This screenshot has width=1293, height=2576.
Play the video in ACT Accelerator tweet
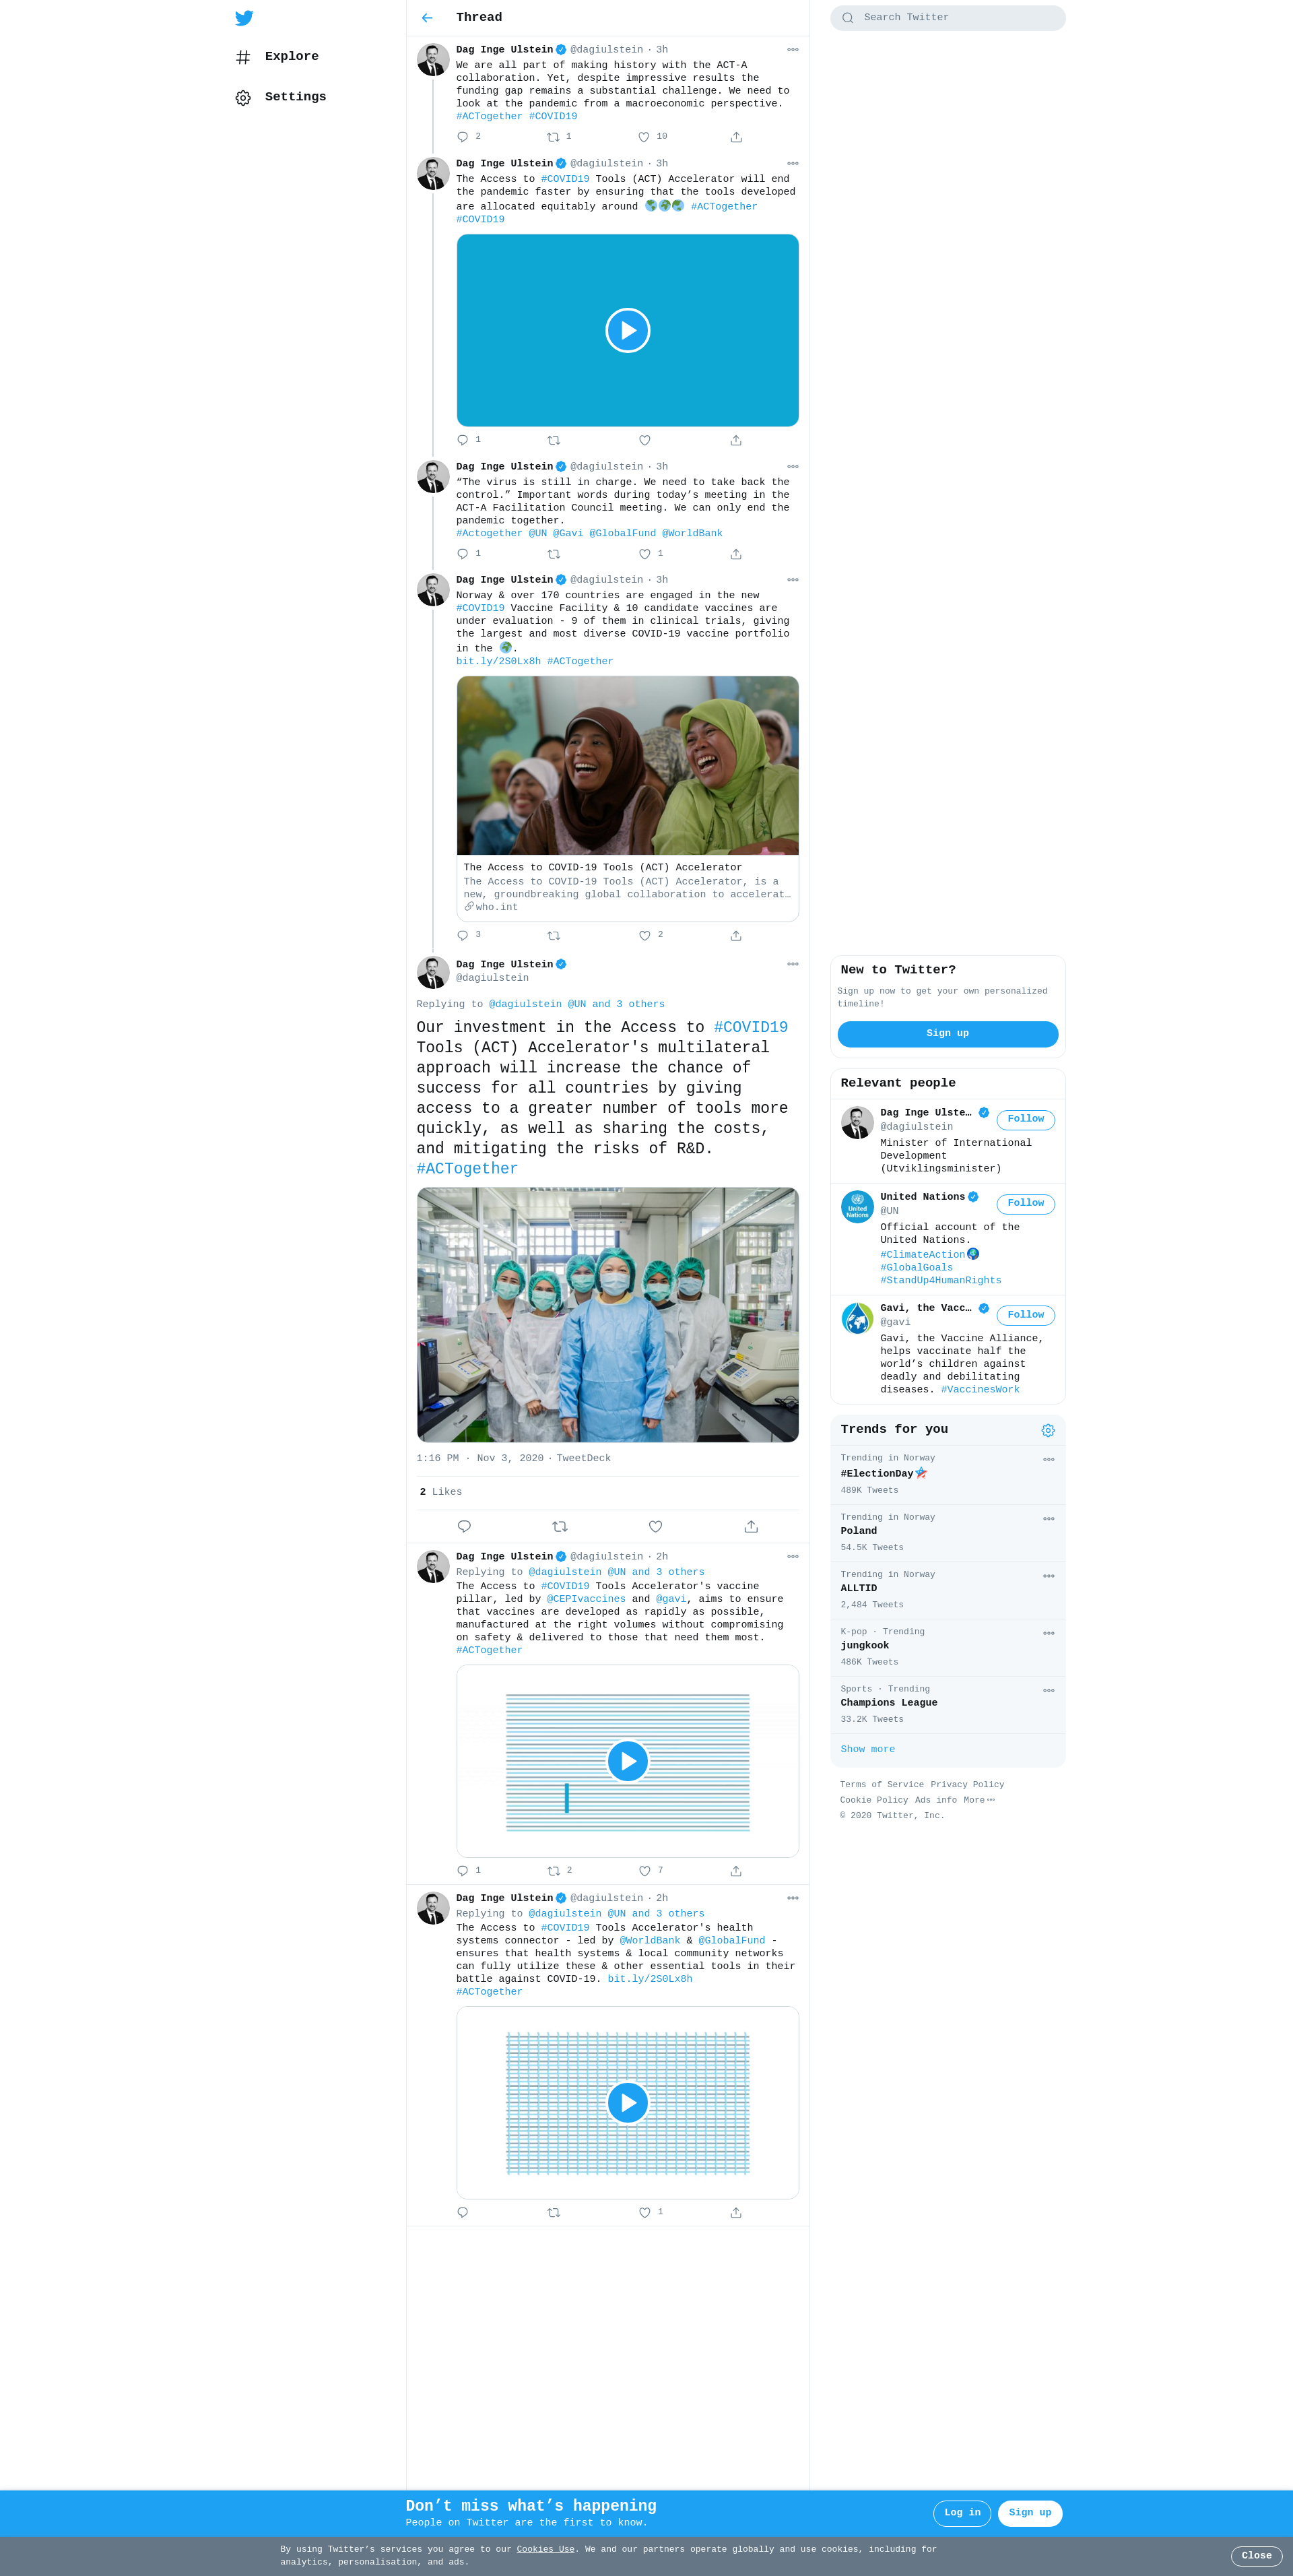(628, 330)
